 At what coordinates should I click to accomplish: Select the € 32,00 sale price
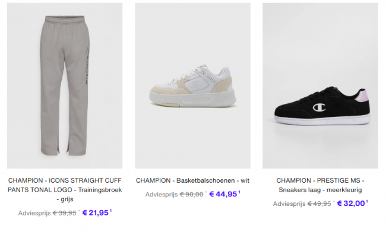[351, 203]
